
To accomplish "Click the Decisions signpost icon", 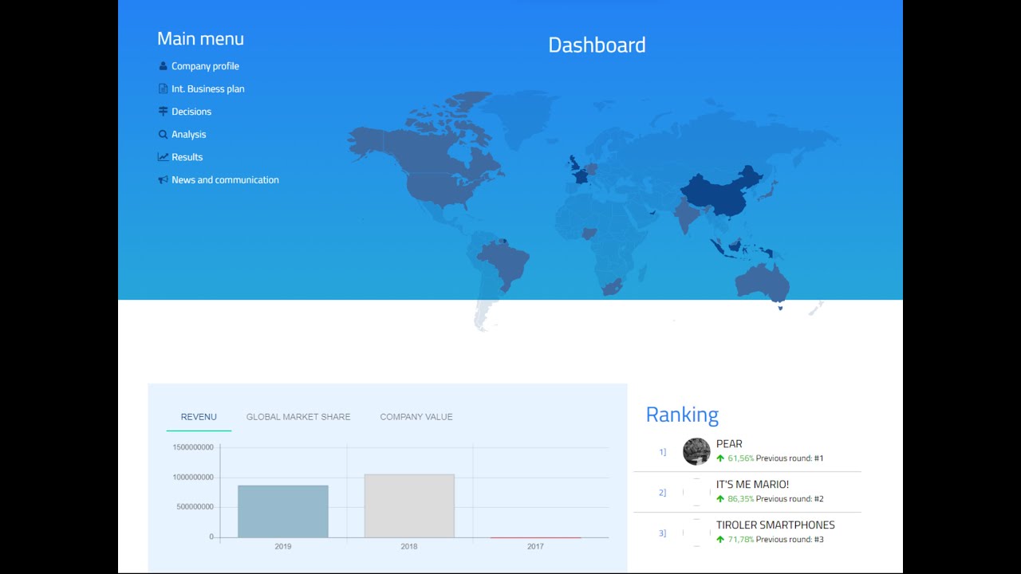I will (x=163, y=112).
